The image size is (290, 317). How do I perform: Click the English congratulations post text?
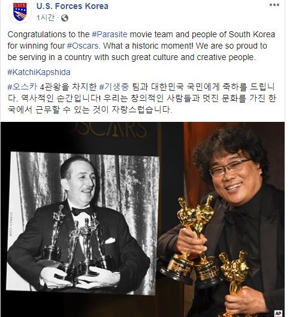click(x=141, y=46)
